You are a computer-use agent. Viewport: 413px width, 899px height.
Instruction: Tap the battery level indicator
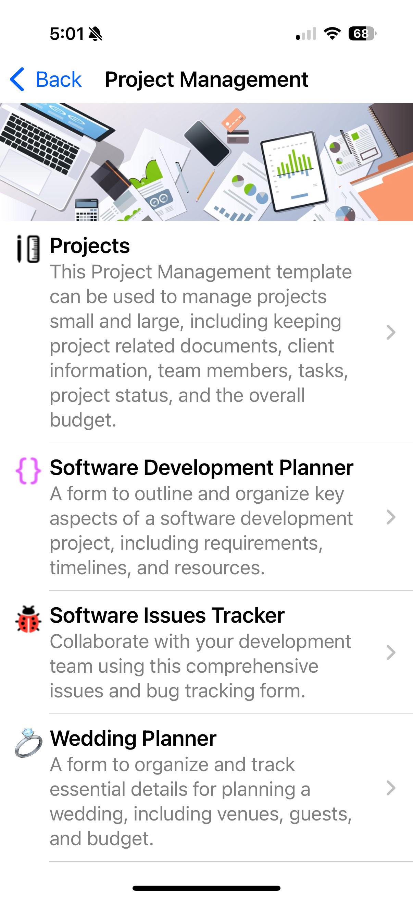(362, 34)
